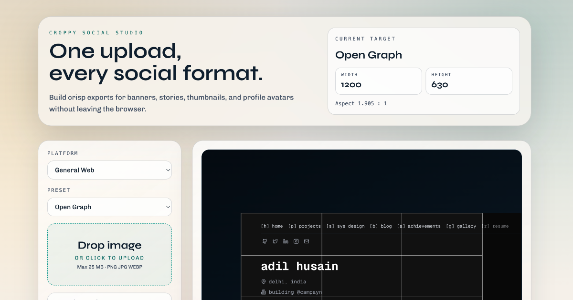The width and height of the screenshot is (573, 300).
Task: Click the [b] blog item in the preview
Action: [381, 226]
